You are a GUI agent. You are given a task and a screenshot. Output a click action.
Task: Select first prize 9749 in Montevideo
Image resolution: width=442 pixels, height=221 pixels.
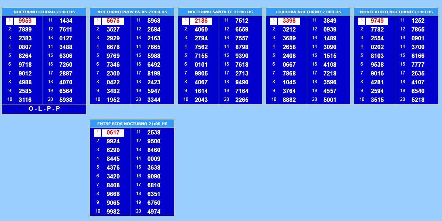point(377,21)
